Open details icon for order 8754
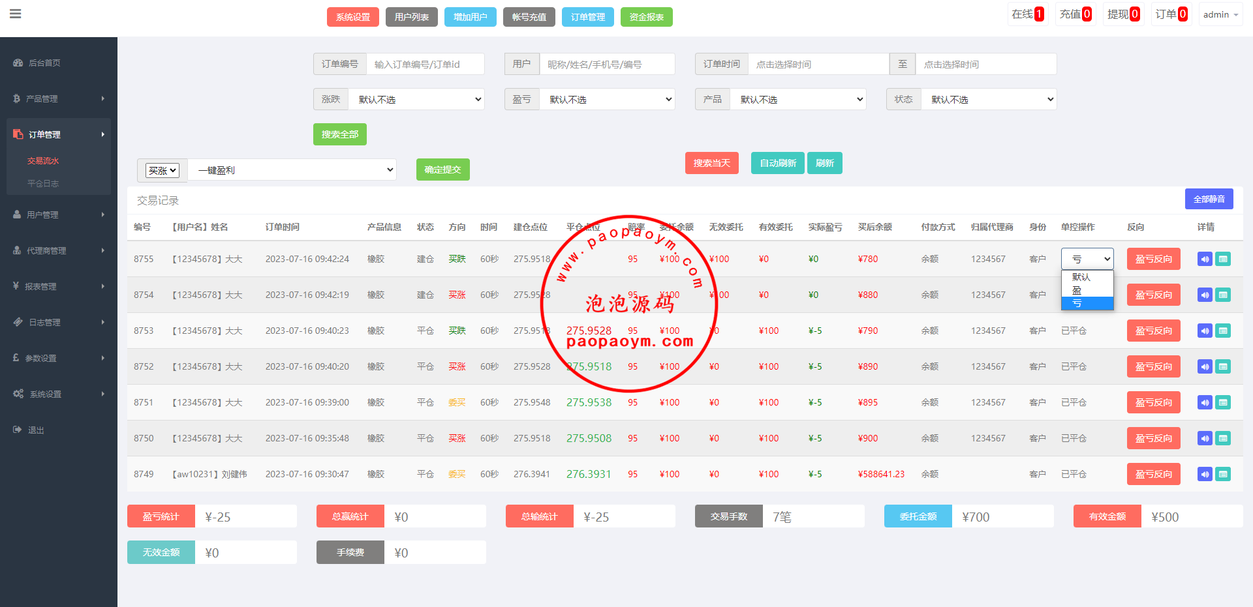1253x607 pixels. 1224,295
